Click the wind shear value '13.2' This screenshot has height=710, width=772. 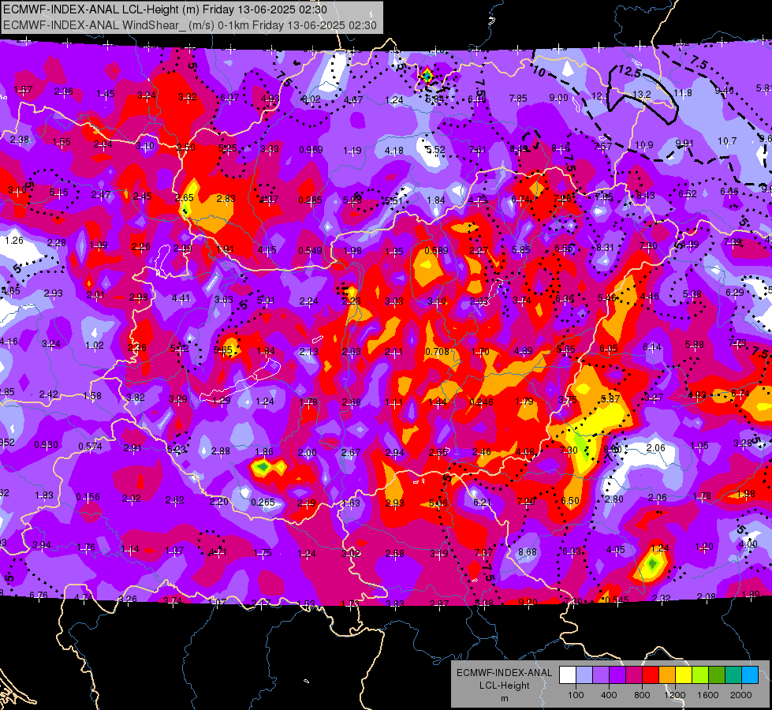(642, 94)
